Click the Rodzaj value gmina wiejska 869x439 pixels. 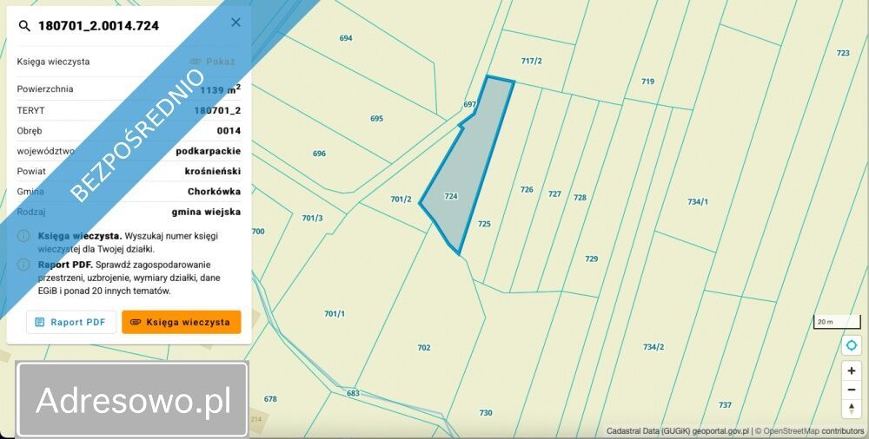pyautogui.click(x=206, y=212)
